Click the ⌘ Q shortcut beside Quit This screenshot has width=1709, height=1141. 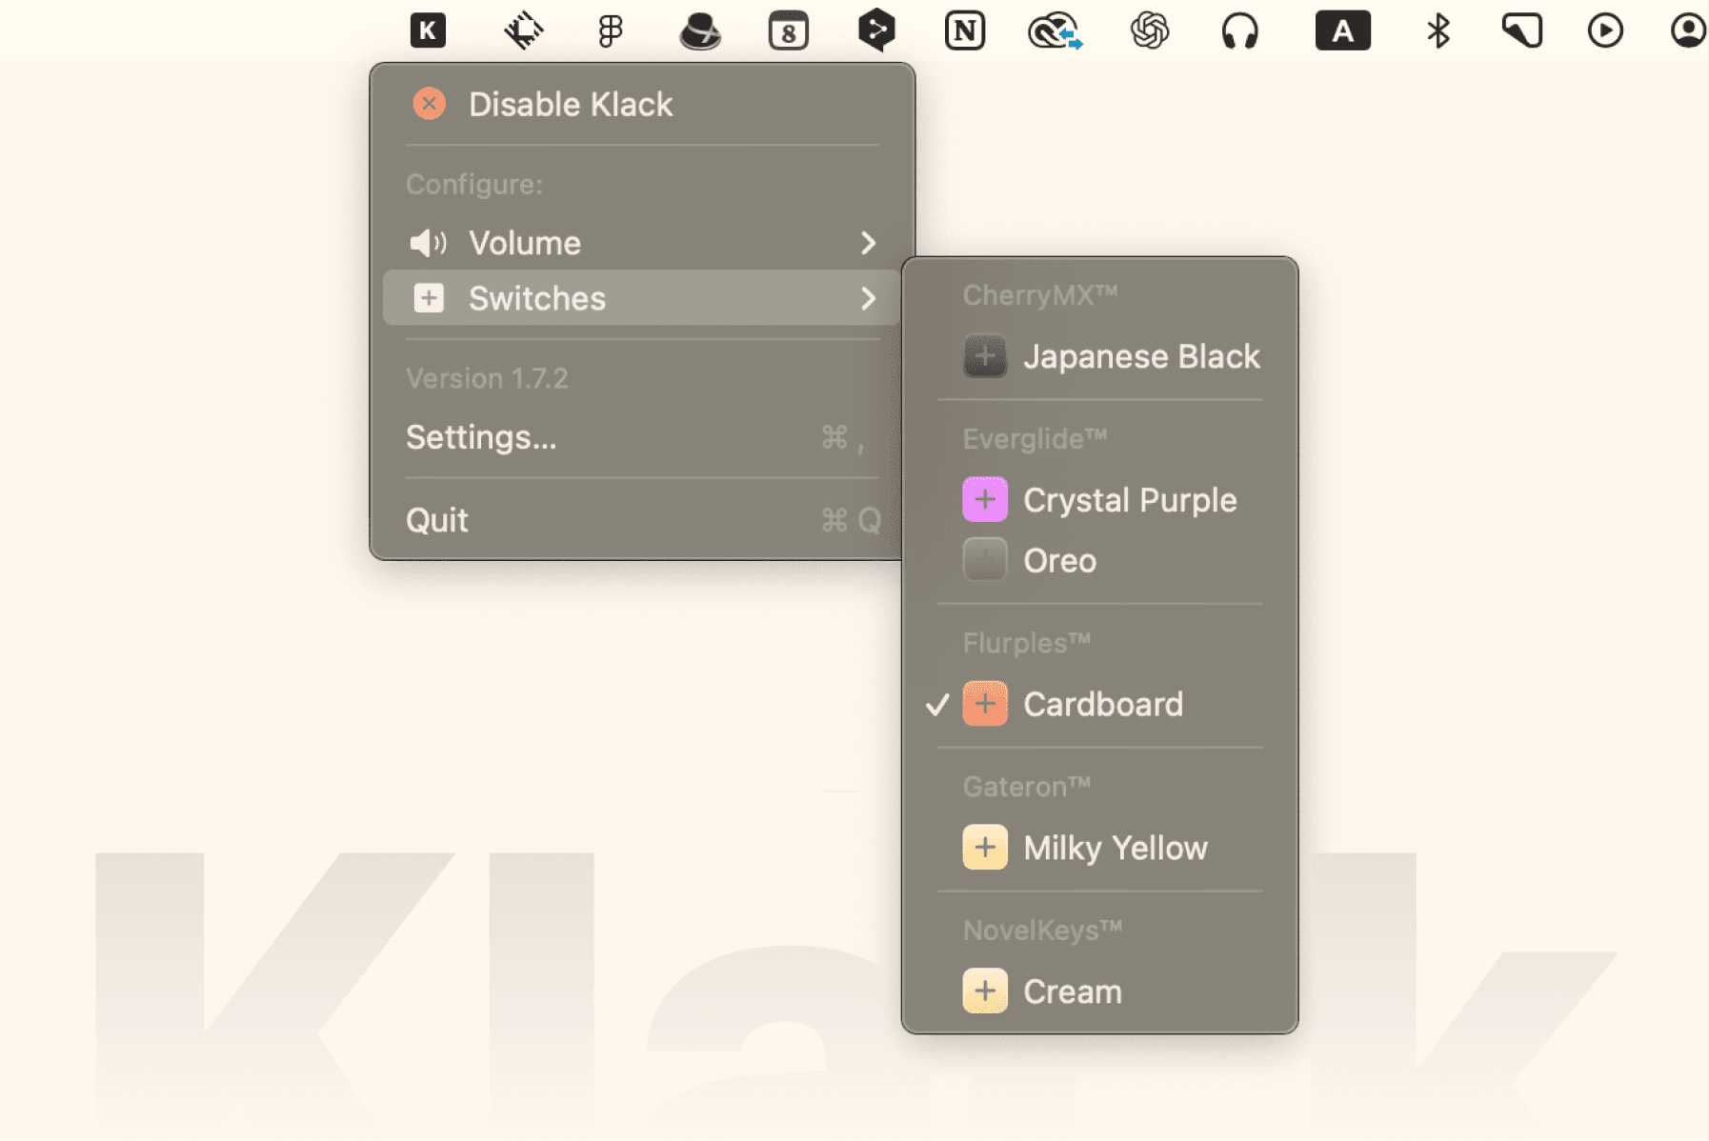pyautogui.click(x=851, y=520)
